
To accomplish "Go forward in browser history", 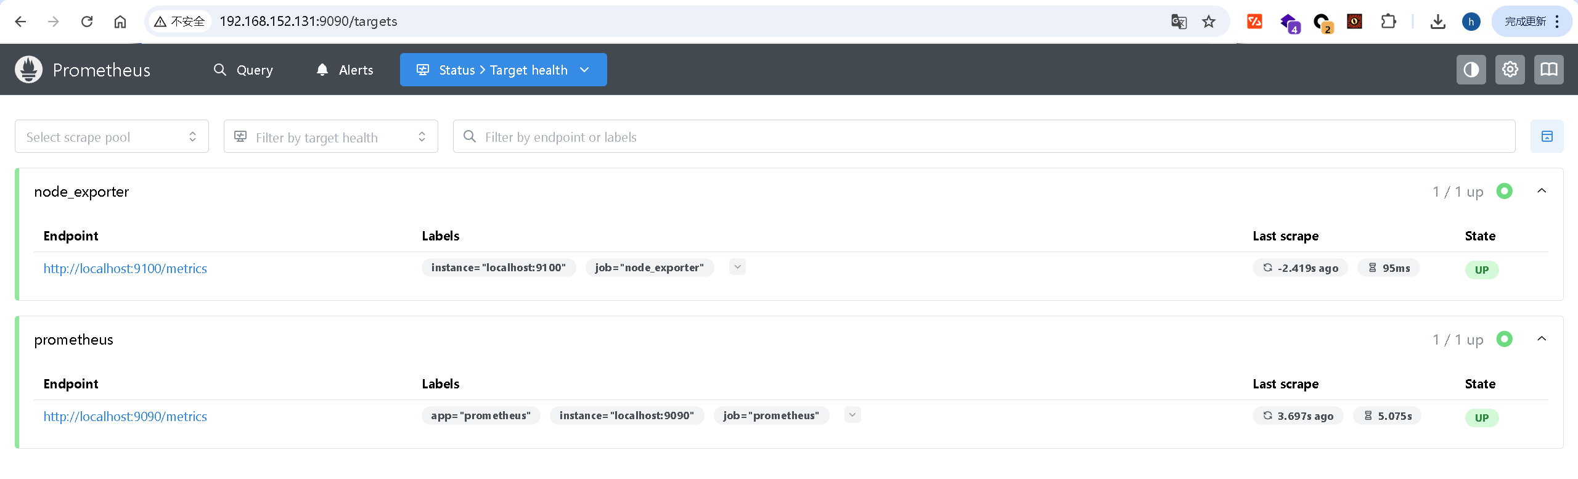I will (54, 22).
